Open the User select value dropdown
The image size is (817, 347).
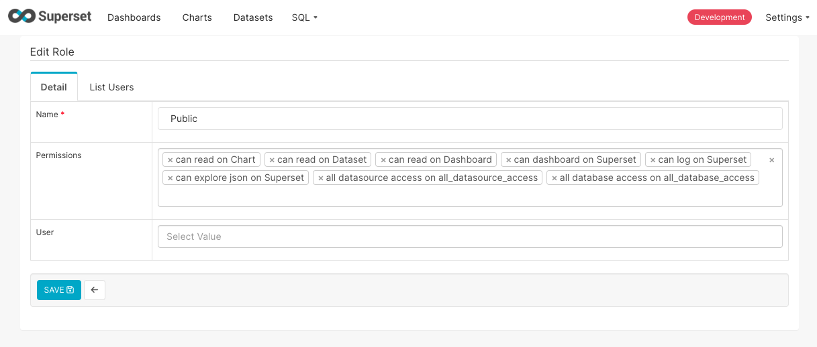tap(470, 236)
